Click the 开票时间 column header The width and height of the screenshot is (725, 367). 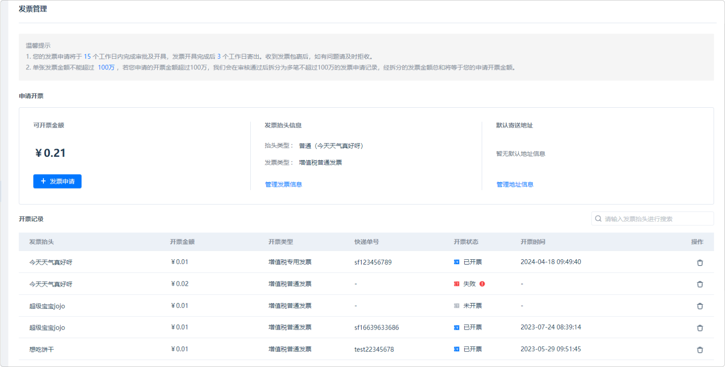(533, 242)
